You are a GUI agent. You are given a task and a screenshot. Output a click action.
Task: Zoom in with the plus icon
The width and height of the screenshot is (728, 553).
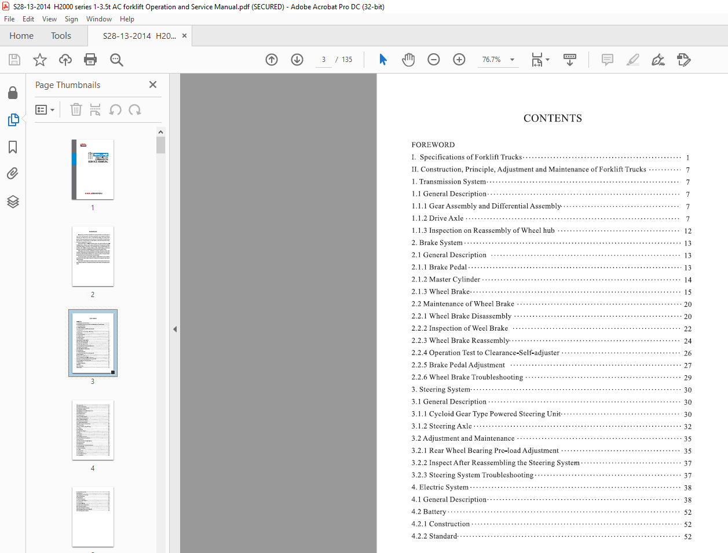459,60
